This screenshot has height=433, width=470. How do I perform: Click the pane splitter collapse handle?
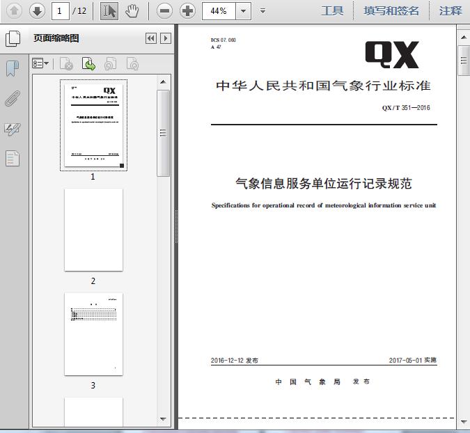coord(176,226)
